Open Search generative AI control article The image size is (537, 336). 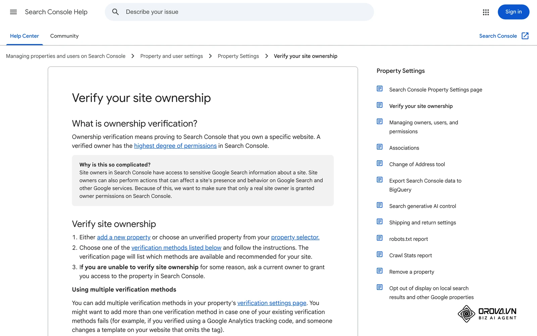click(423, 206)
